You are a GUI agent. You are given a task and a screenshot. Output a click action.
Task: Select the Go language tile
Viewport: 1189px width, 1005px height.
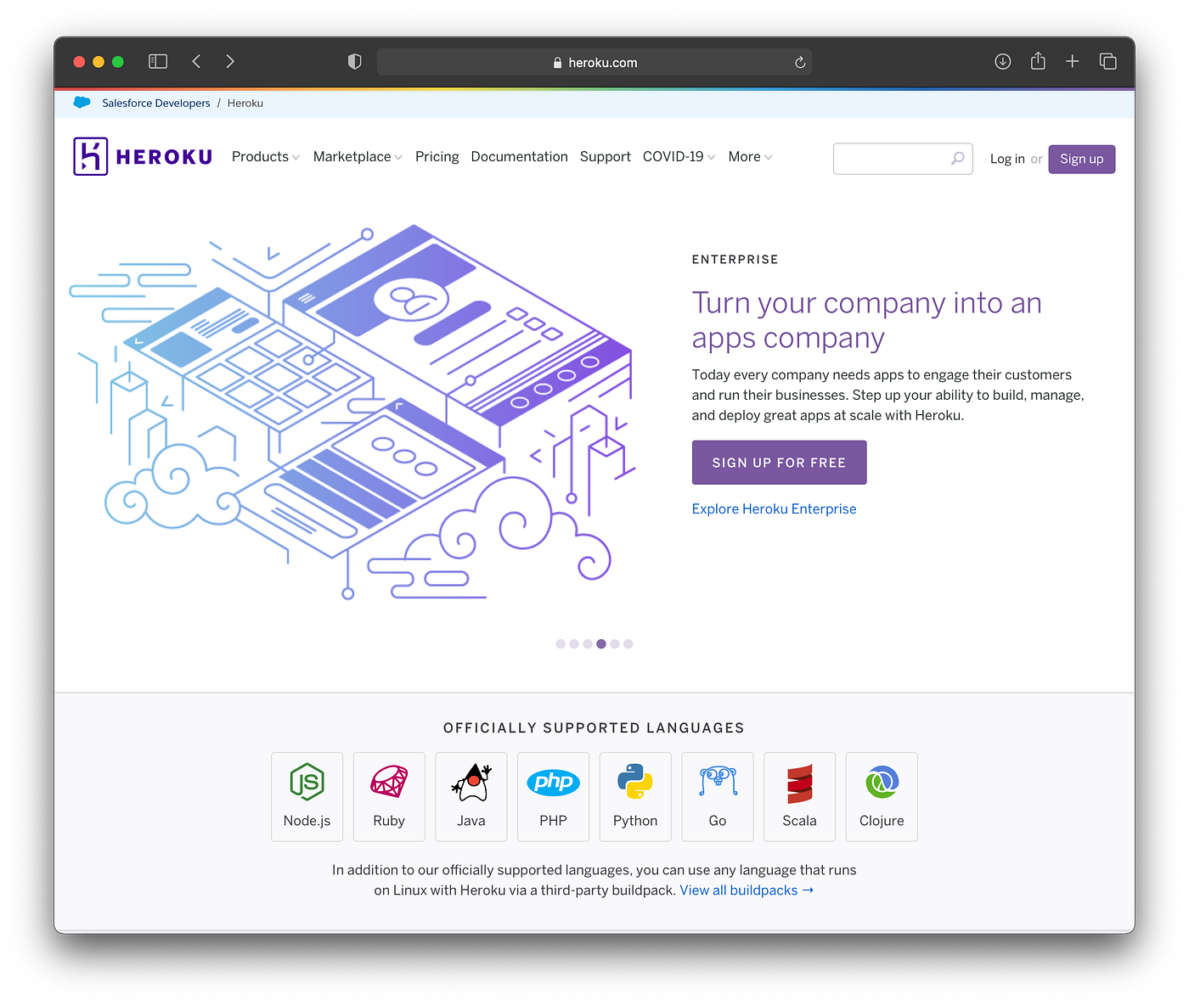pyautogui.click(x=718, y=797)
